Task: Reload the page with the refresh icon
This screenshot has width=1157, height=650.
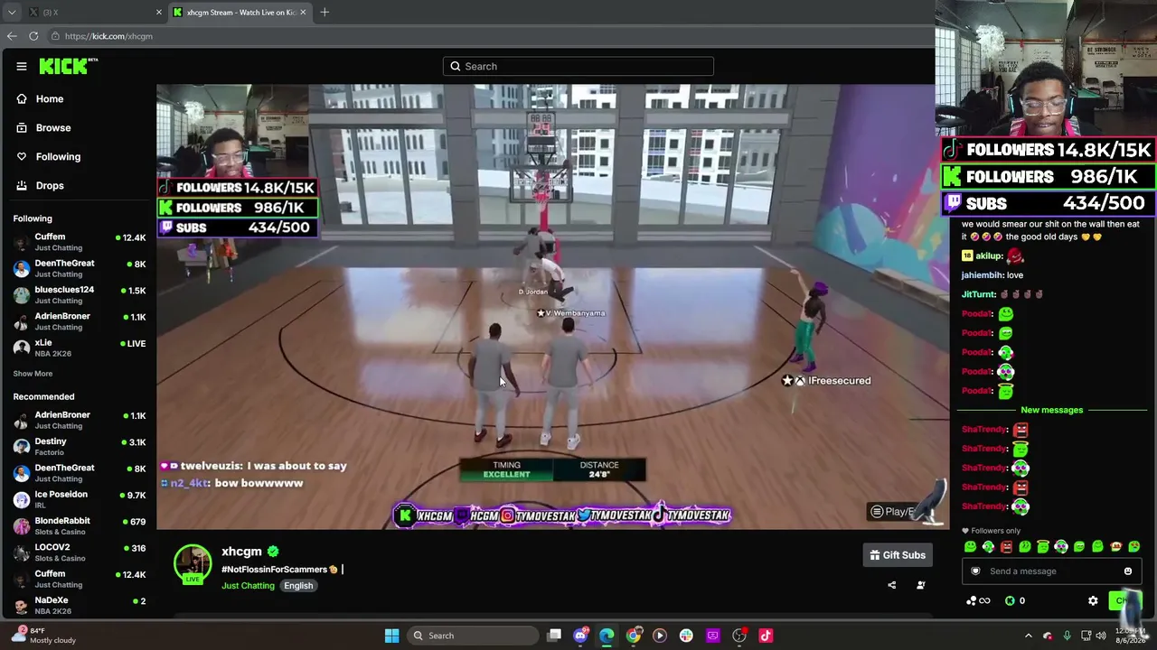Action: [x=33, y=36]
